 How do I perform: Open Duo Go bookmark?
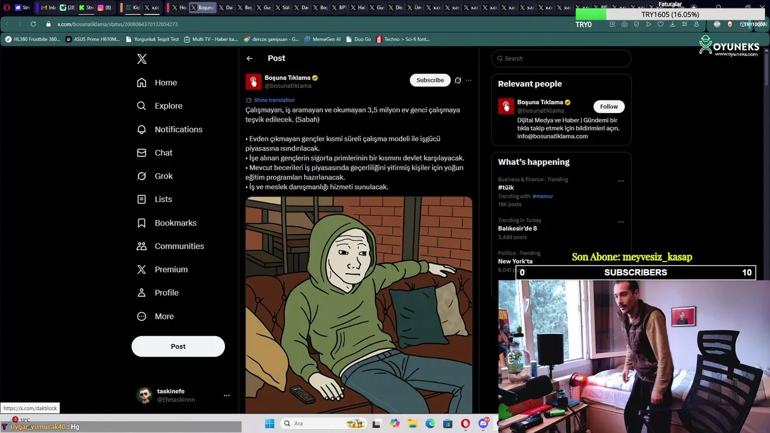[358, 39]
